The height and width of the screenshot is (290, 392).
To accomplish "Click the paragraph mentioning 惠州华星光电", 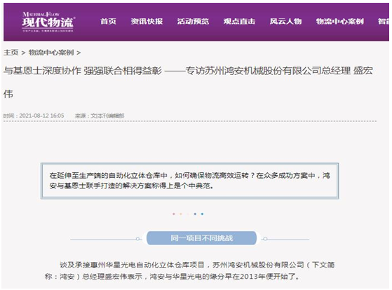I will pyautogui.click(x=189, y=270).
